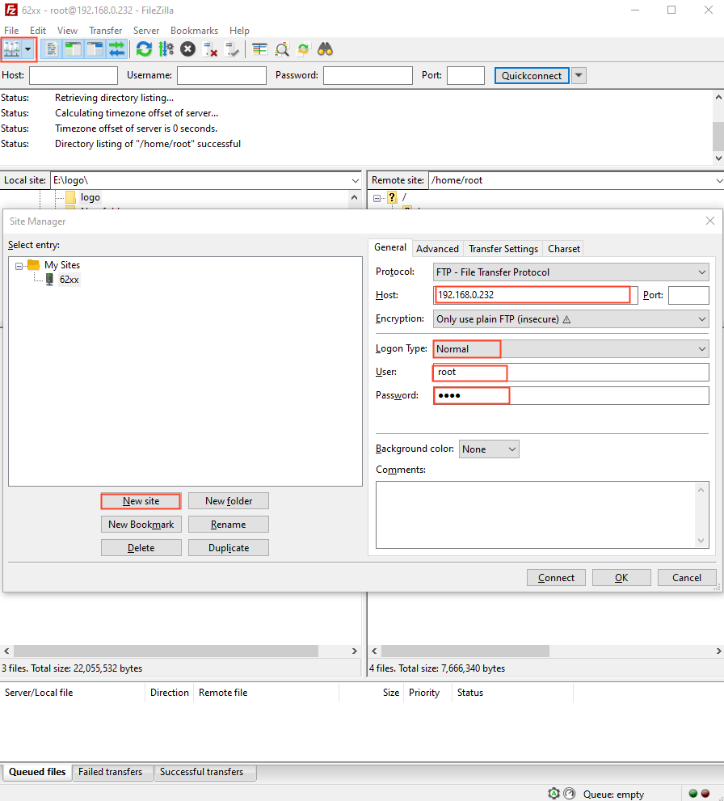The width and height of the screenshot is (724, 801).
Task: Open the Background color dropdown
Action: click(489, 449)
